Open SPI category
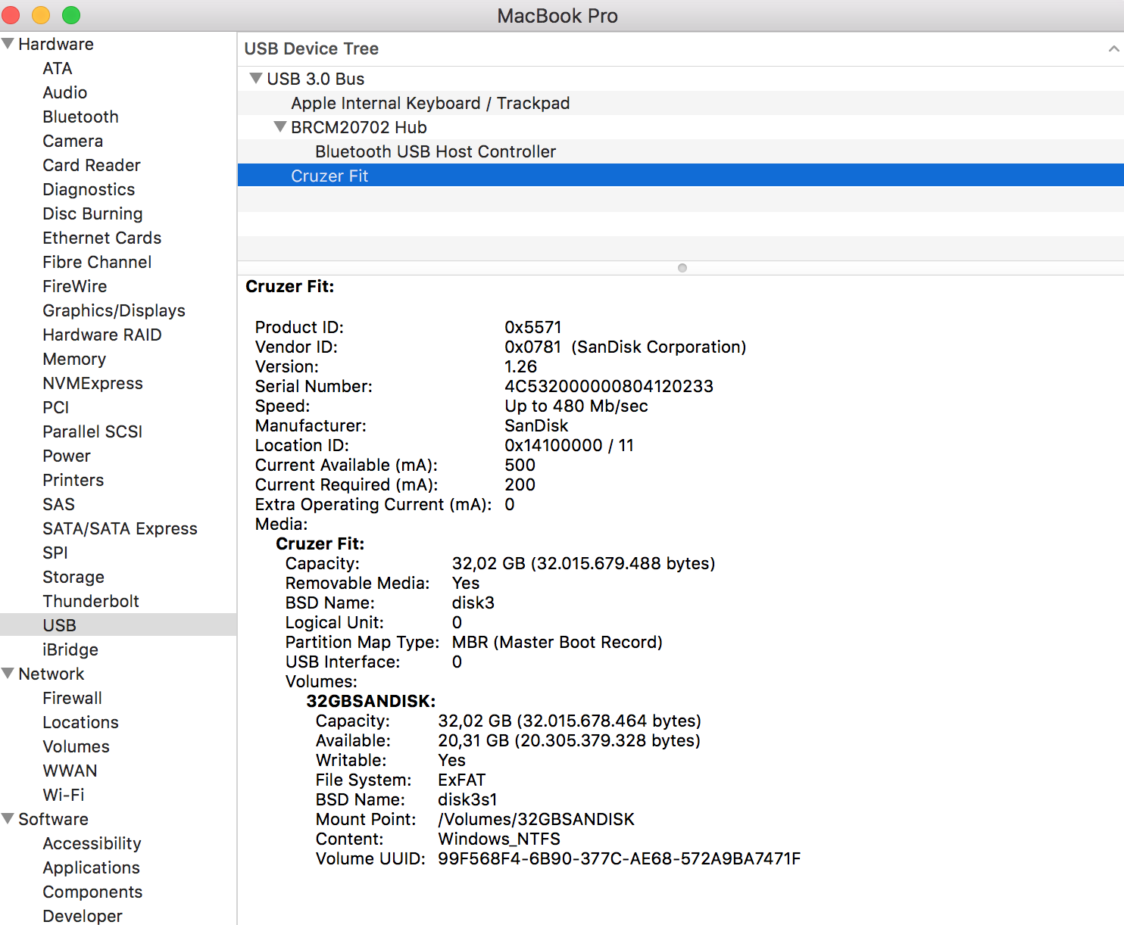The height and width of the screenshot is (925, 1124). point(55,553)
